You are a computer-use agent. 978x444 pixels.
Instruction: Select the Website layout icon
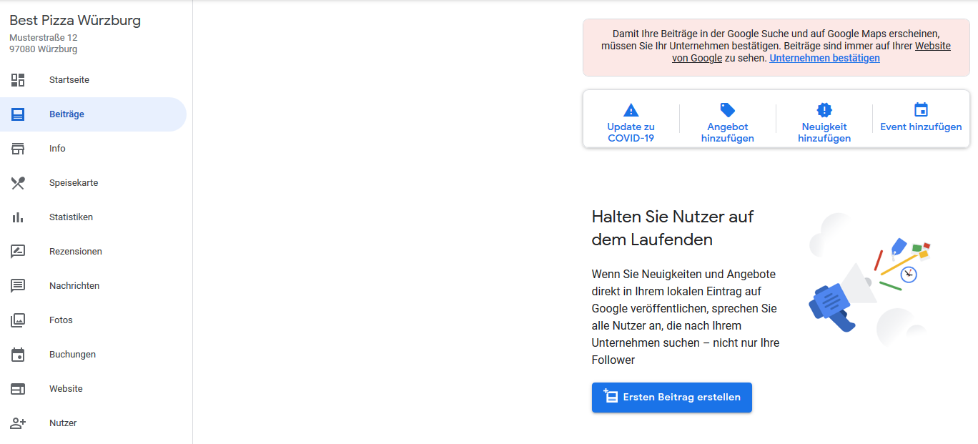click(x=18, y=389)
